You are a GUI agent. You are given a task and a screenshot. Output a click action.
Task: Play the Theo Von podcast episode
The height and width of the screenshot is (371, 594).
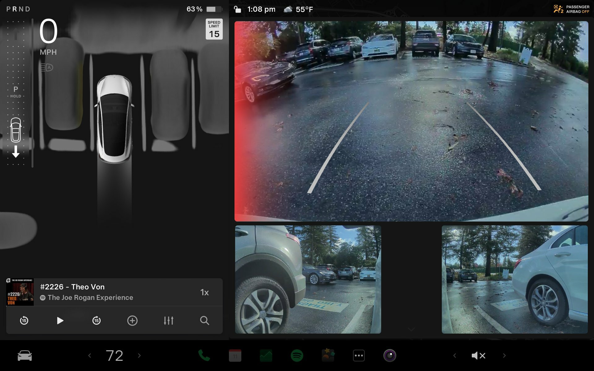pyautogui.click(x=60, y=321)
